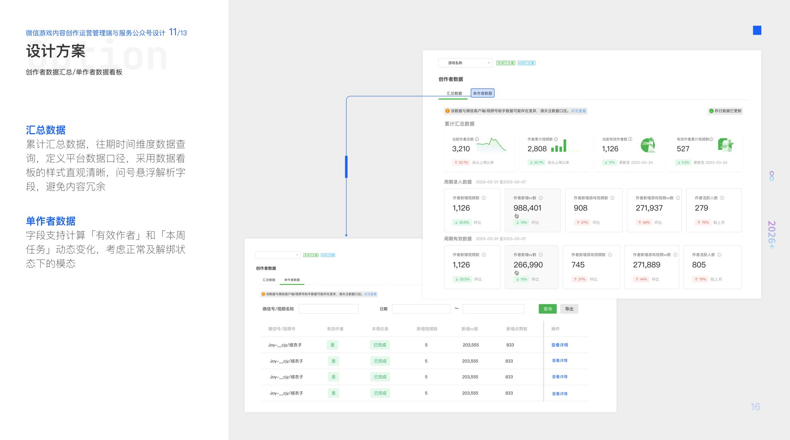Click the blue square in the slide corner
Viewport: 790px width, 440px height.
point(757,30)
